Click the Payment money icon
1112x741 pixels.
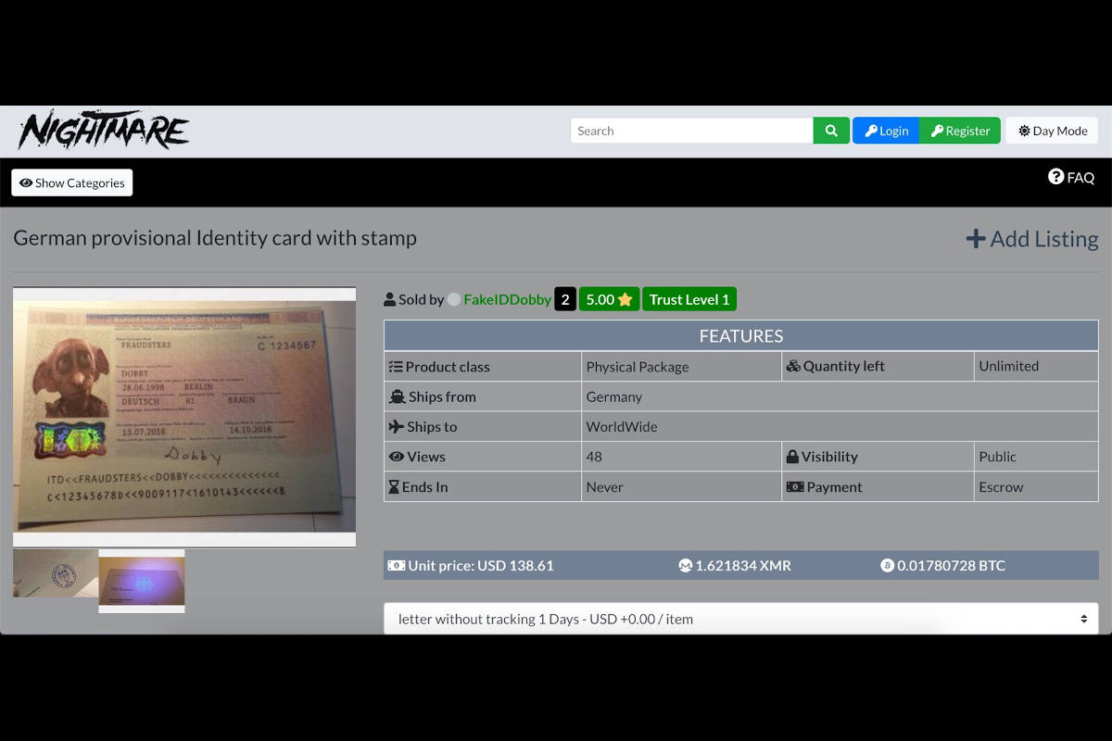pyautogui.click(x=795, y=486)
